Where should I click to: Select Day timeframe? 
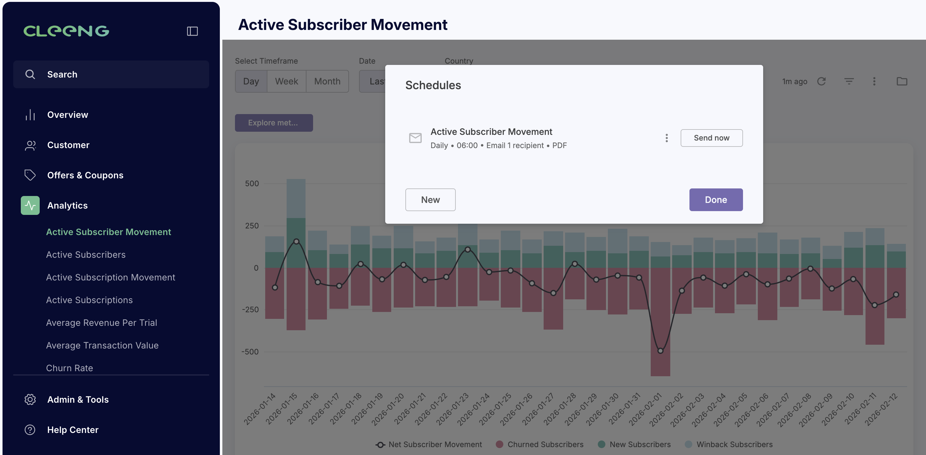(x=251, y=81)
